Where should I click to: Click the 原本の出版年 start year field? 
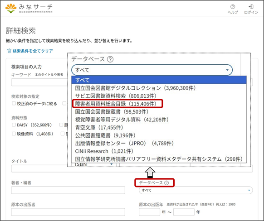149,212
